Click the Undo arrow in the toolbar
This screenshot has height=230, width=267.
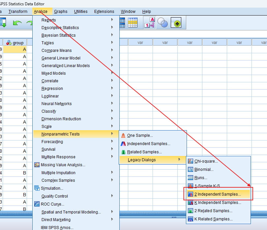tap(17, 23)
